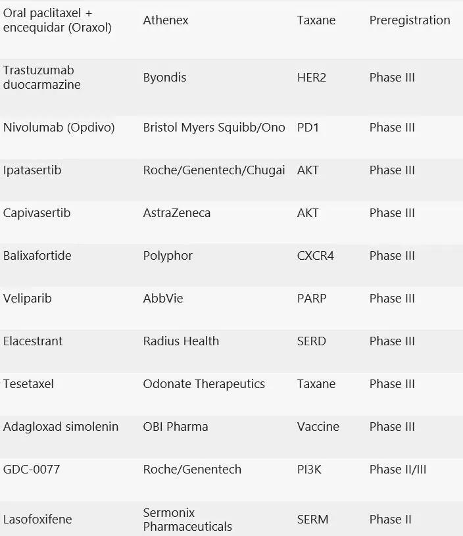Click the PD1 target cell
463x536 pixels.
308,128
